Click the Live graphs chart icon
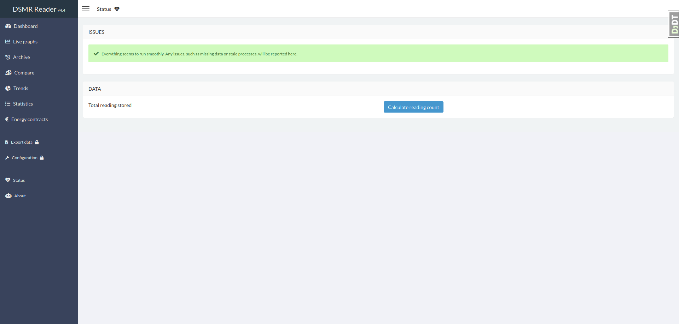Image resolution: width=679 pixels, height=324 pixels. click(8, 42)
